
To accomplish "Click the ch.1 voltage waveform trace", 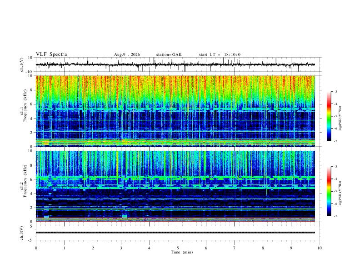I will [175, 65].
